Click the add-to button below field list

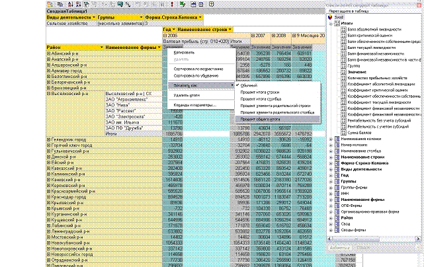[339, 248]
